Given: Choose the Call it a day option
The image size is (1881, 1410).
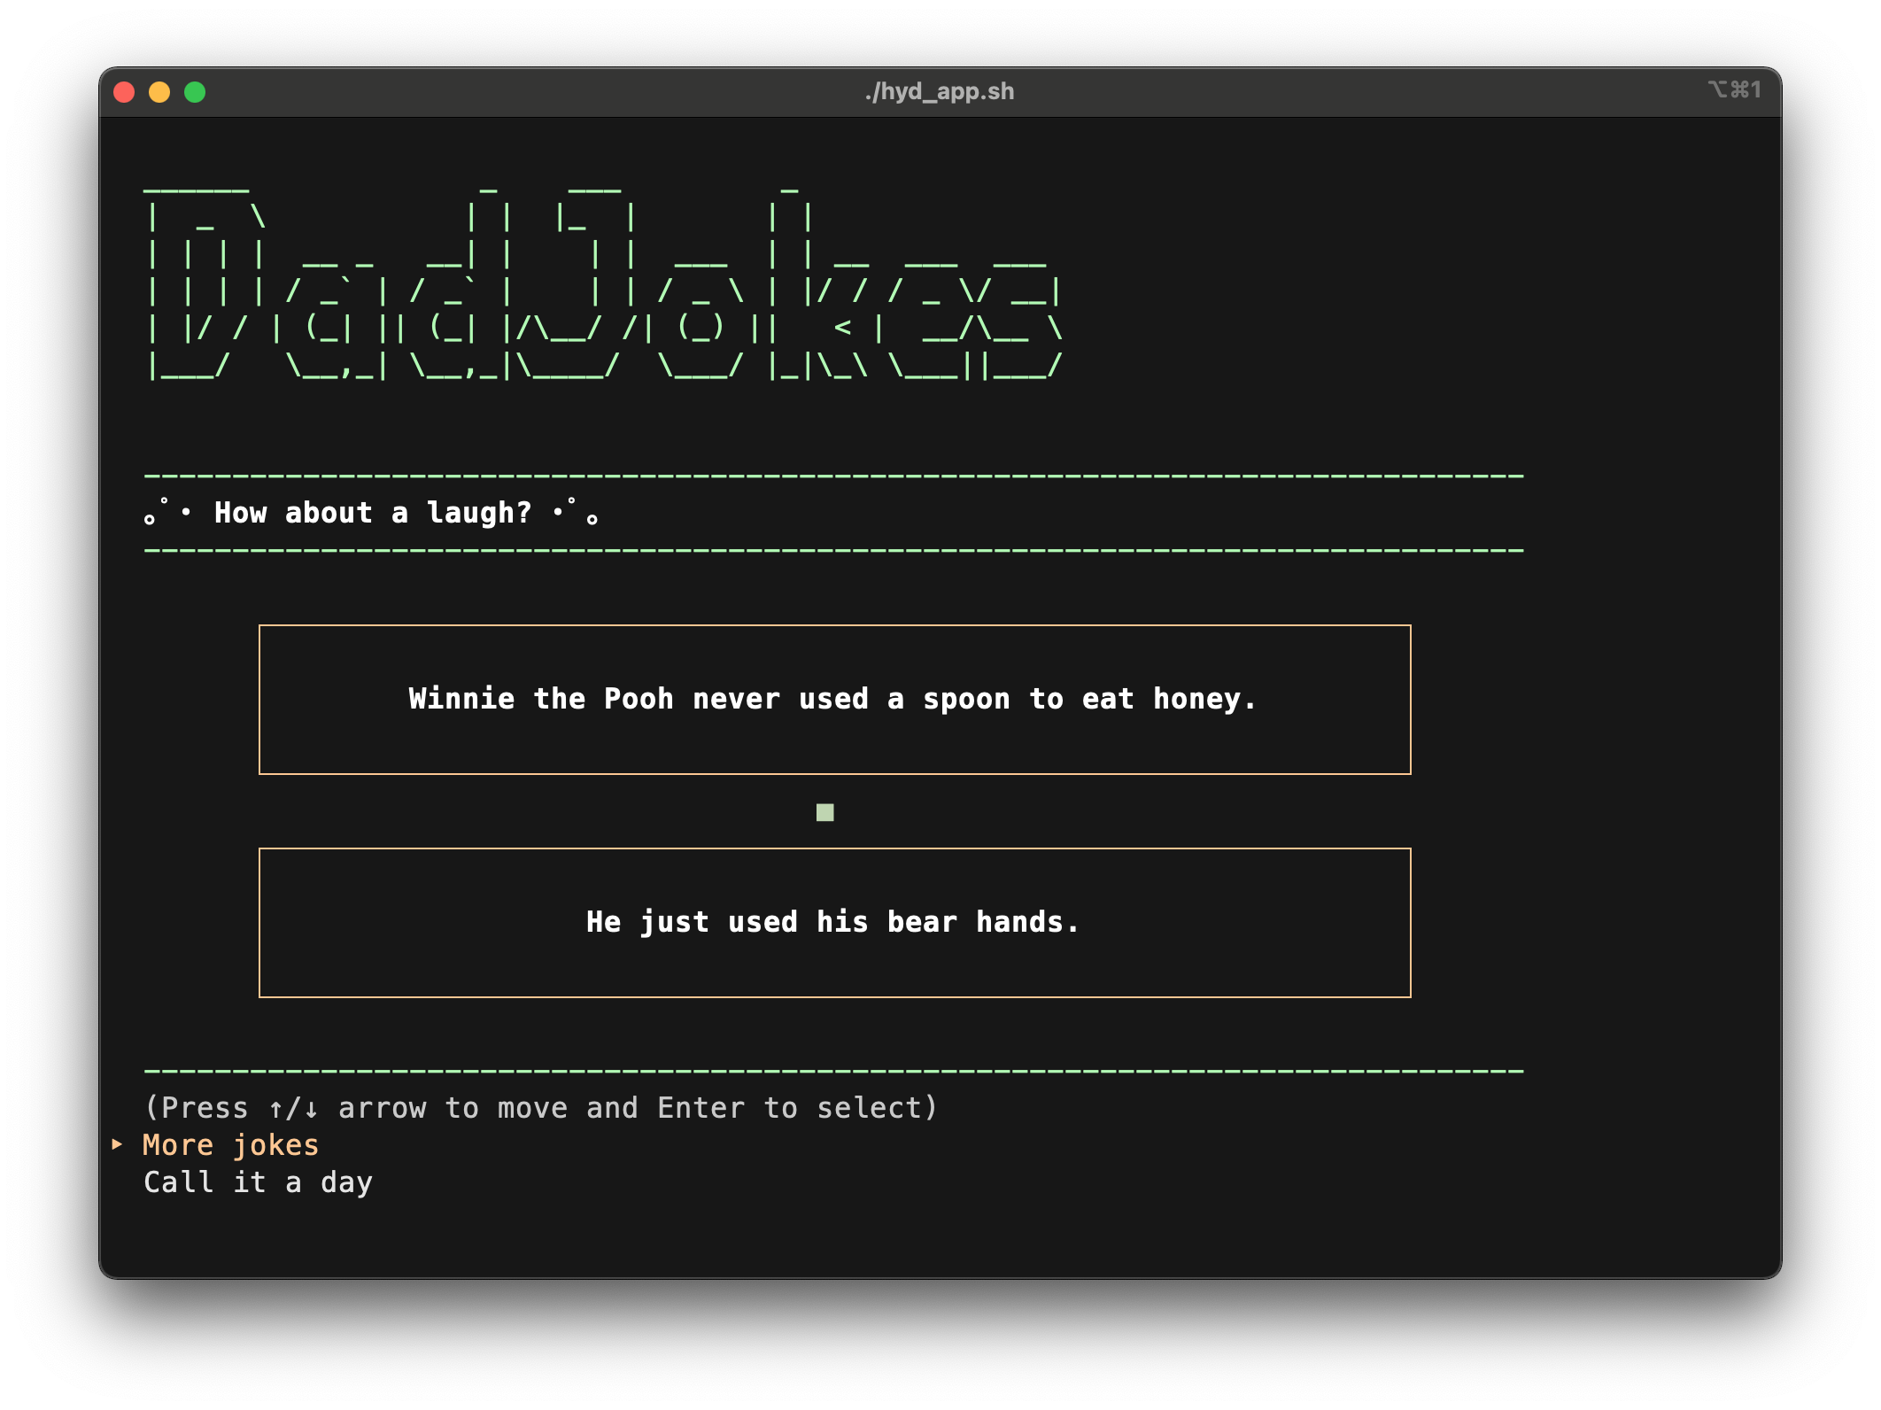Looking at the screenshot, I should tap(258, 1182).
